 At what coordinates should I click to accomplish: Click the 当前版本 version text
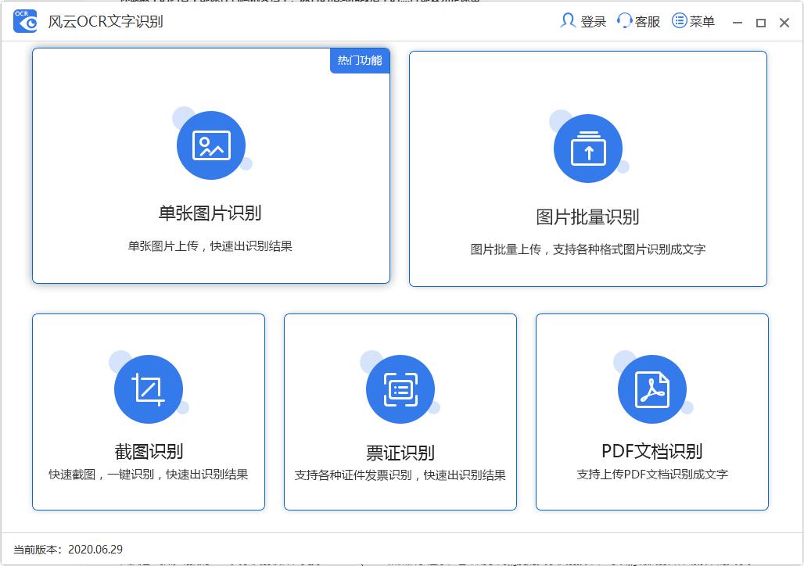pyautogui.click(x=66, y=549)
